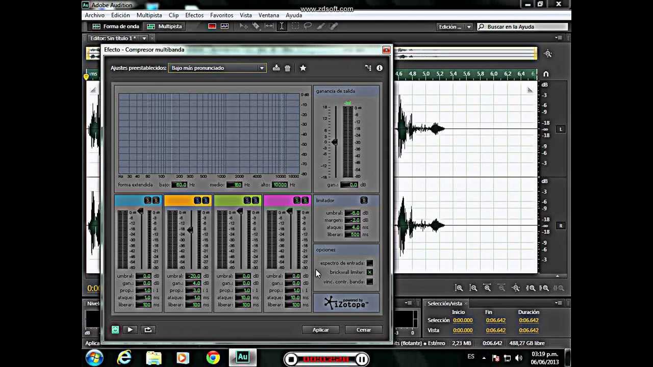Viewport: 653px width, 367px height.
Task: Click the Windows Start button
Action: point(94,358)
